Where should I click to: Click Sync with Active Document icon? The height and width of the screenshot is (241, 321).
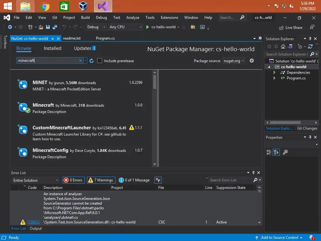coord(310,46)
